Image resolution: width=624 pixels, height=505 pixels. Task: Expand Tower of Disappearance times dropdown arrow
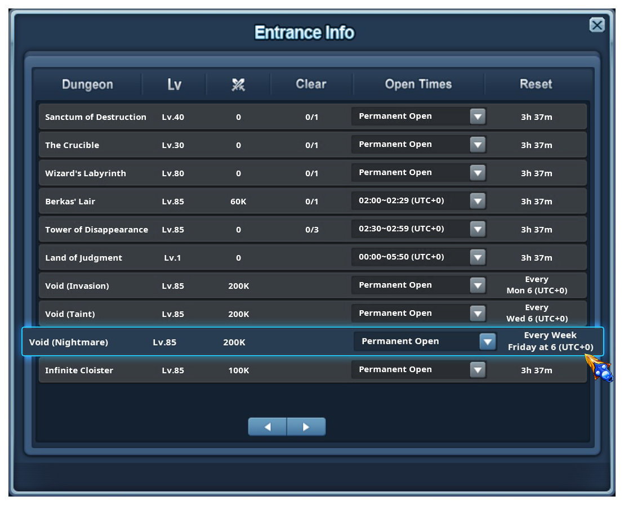478,229
